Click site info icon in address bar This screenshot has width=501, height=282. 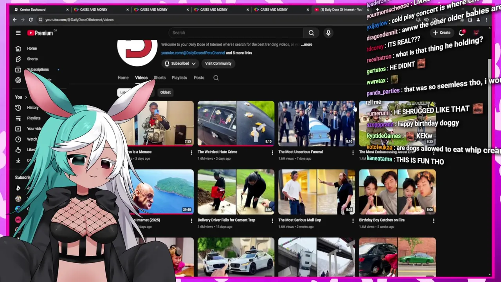[40, 20]
